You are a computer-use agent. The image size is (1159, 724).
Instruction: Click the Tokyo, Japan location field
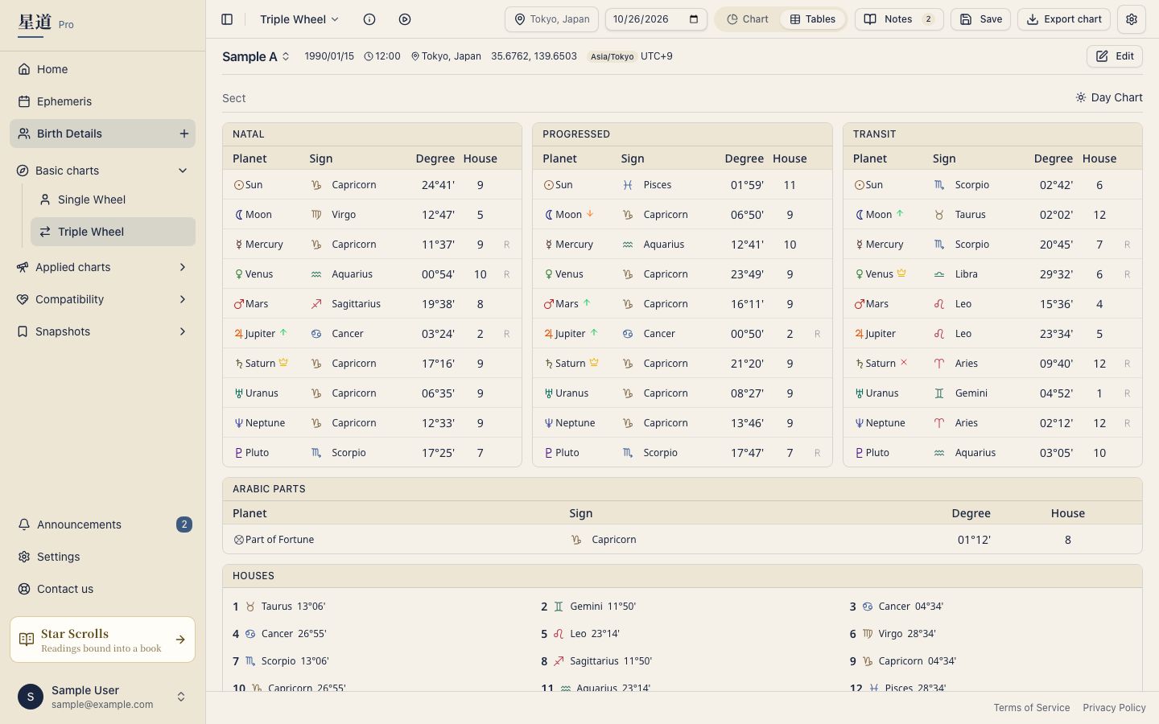coord(551,19)
